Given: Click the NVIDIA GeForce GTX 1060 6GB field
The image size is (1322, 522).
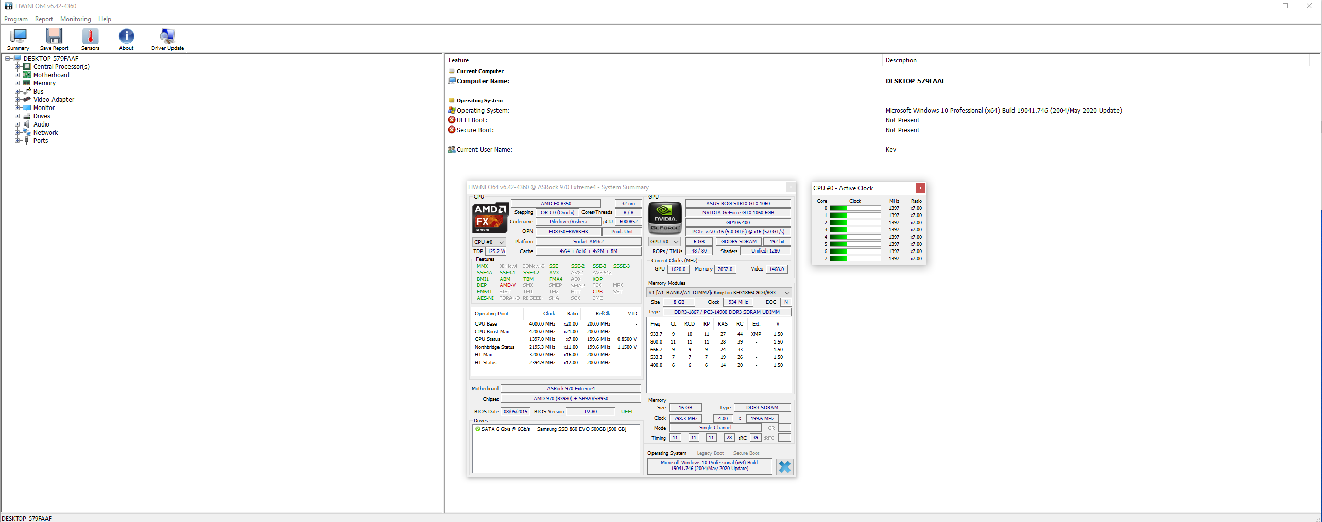Looking at the screenshot, I should (738, 213).
